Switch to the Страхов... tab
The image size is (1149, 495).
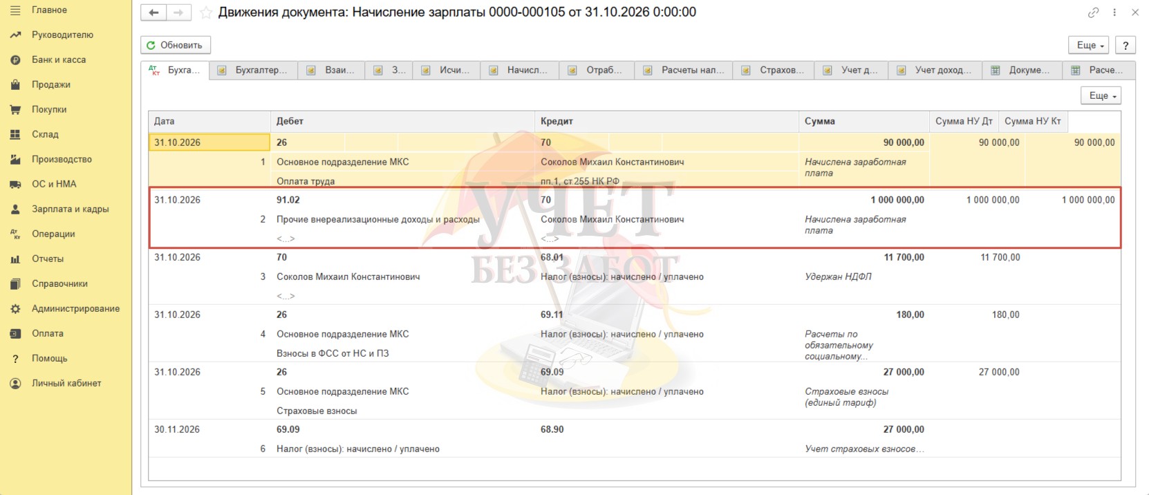[x=774, y=70]
